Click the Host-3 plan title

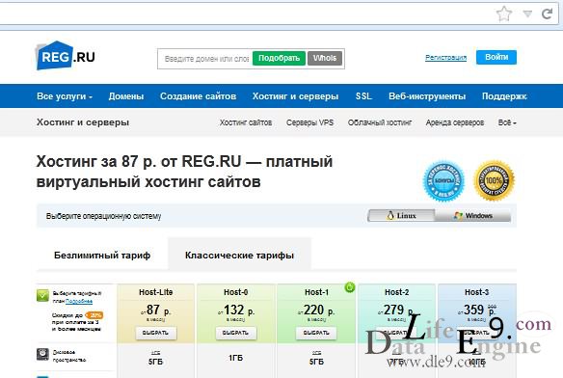click(477, 292)
